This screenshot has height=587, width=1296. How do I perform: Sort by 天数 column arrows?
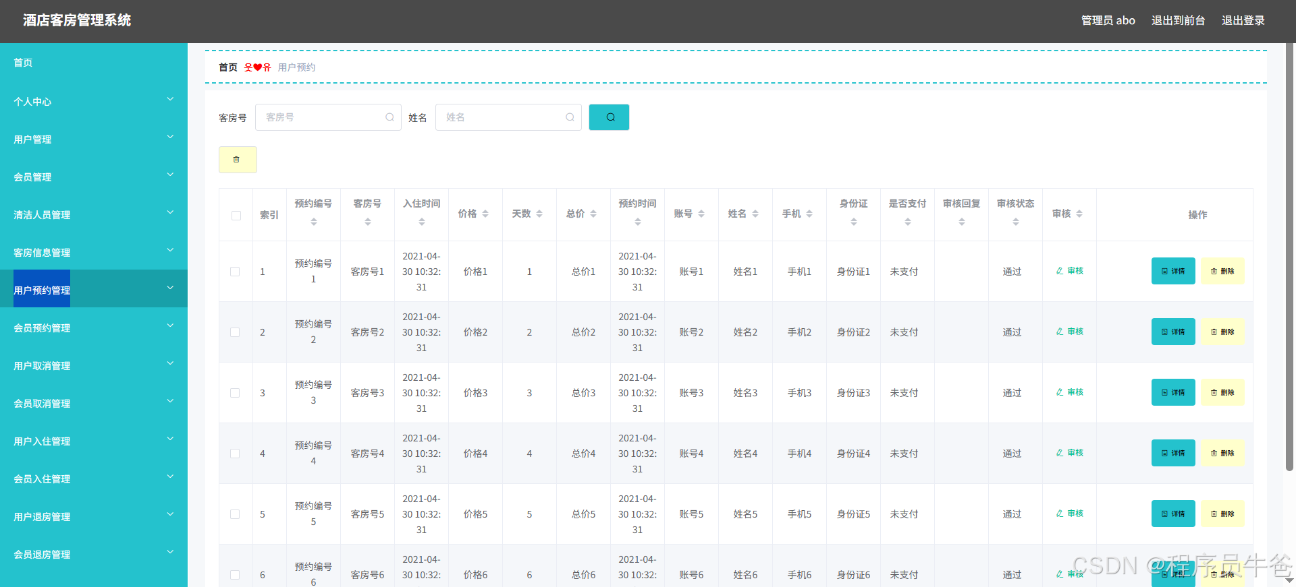click(x=539, y=214)
